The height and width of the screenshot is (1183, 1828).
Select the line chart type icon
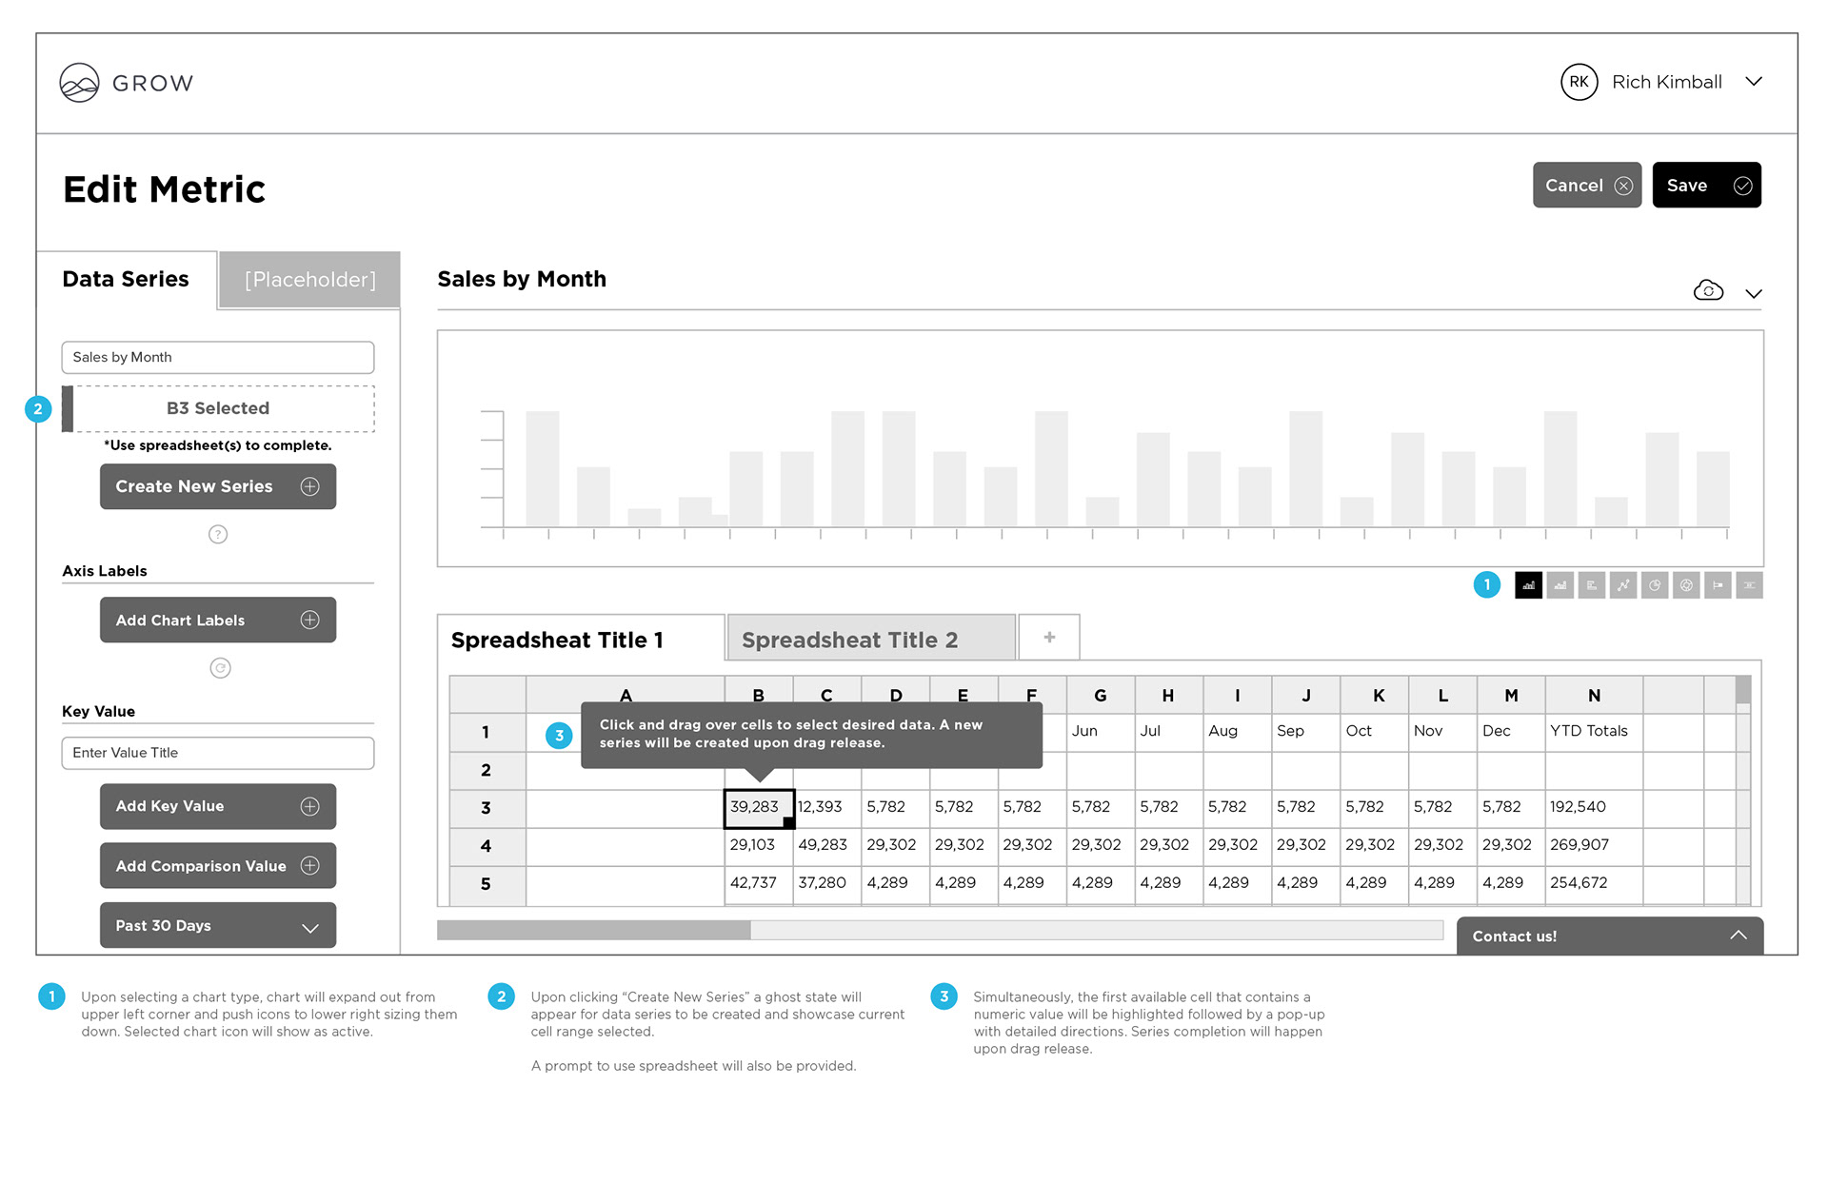[x=1622, y=585]
